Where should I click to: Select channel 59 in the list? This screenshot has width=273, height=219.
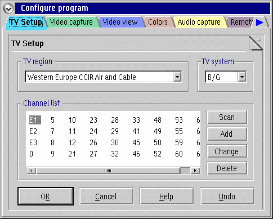point(179,142)
